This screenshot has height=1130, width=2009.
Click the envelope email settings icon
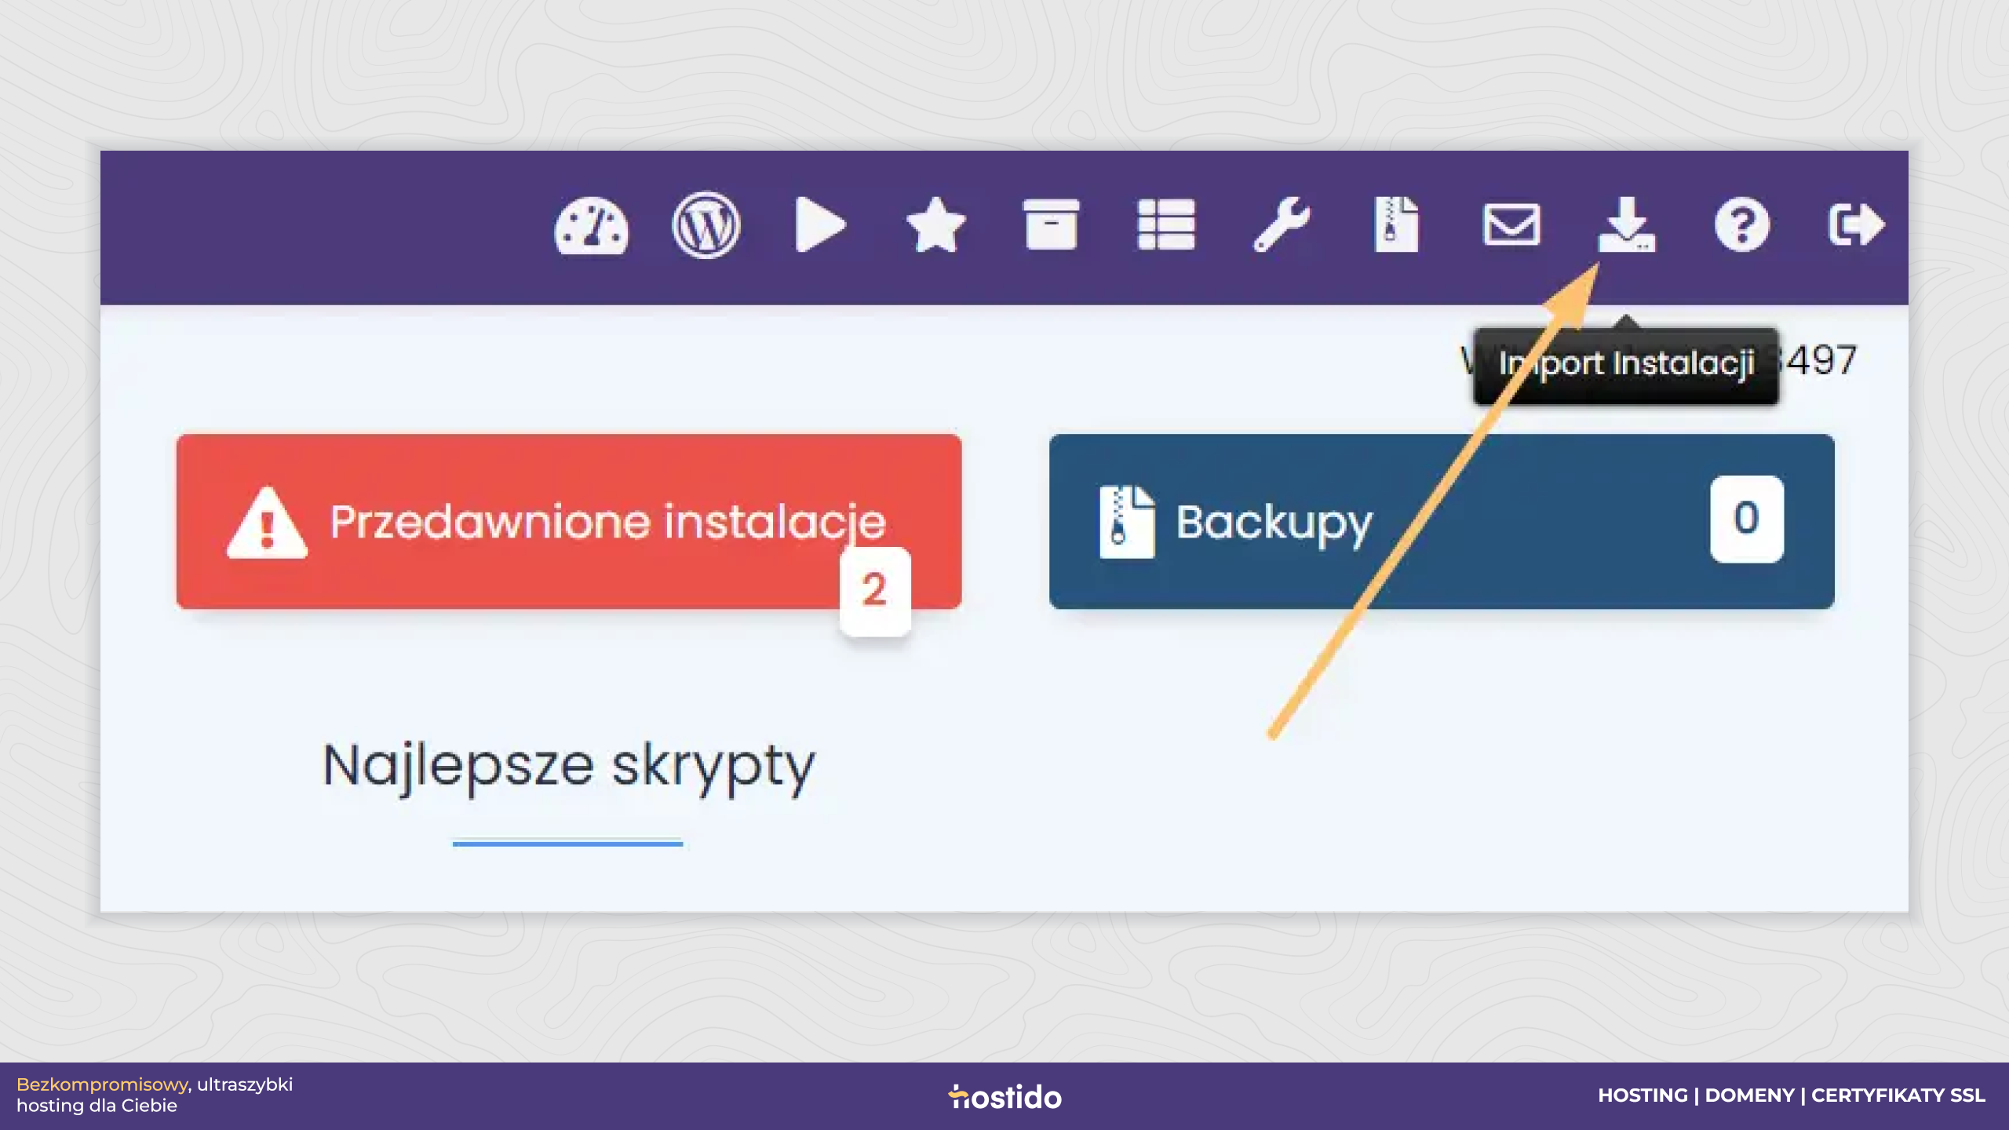point(1511,225)
